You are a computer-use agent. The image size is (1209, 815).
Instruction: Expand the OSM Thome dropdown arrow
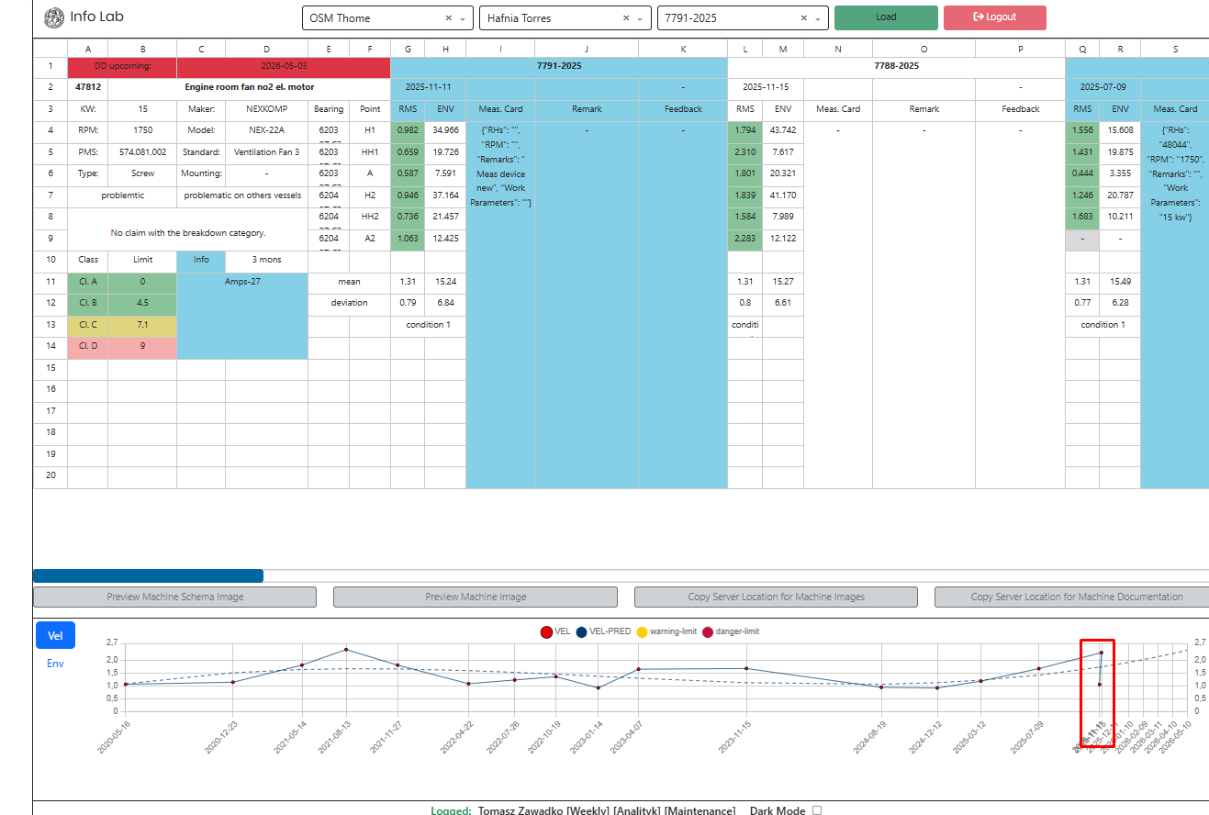(x=463, y=18)
